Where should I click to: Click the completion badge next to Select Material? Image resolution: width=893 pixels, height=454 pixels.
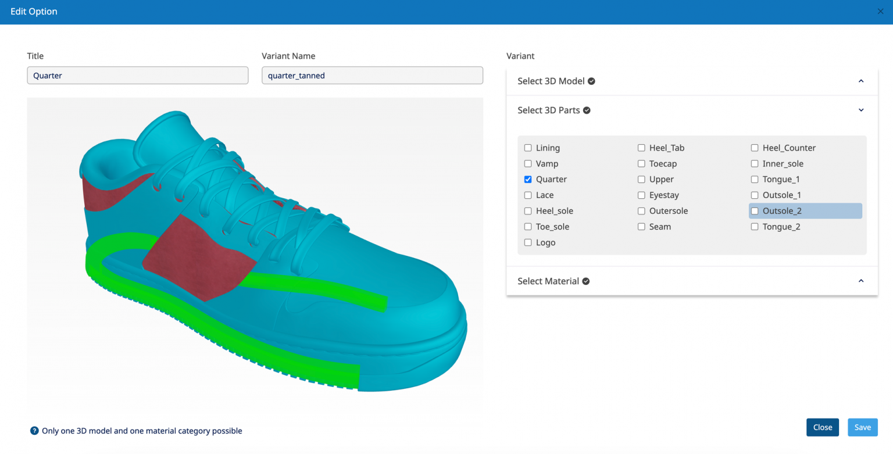point(584,281)
